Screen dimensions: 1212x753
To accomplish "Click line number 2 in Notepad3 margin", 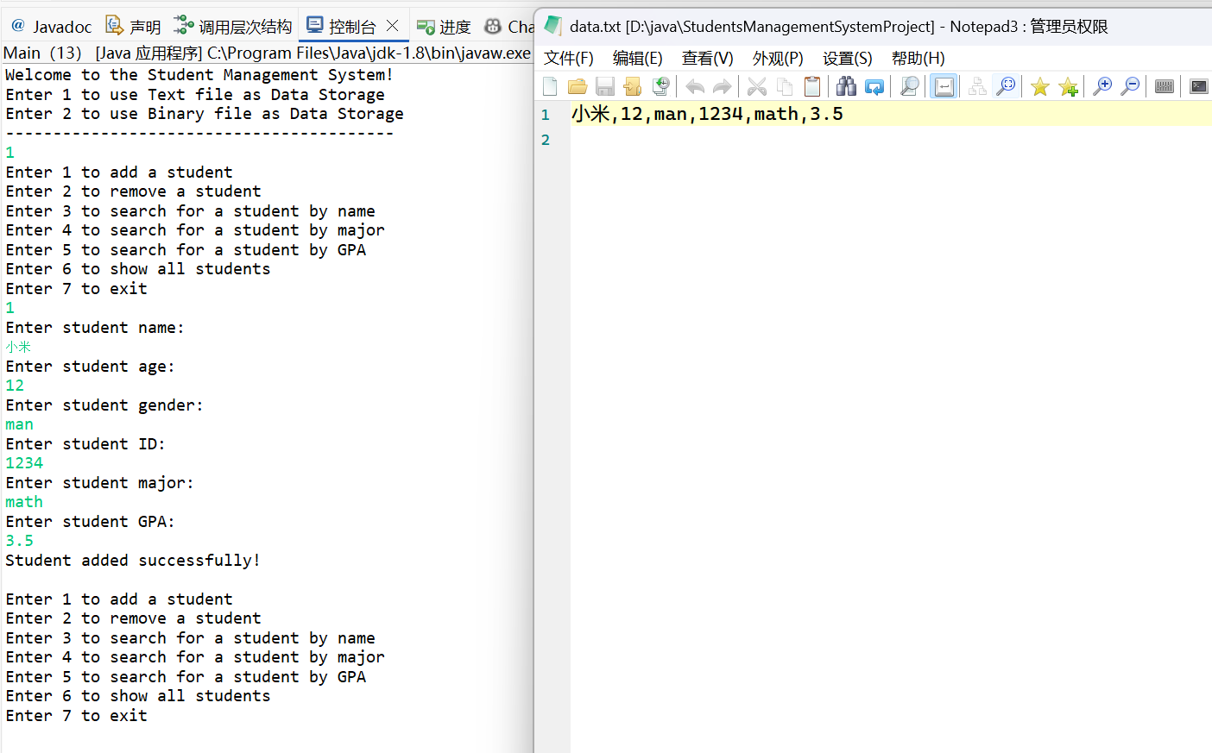I will tap(546, 140).
